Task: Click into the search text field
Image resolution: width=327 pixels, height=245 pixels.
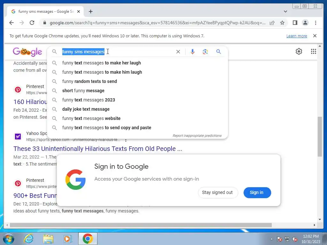Action: (x=118, y=52)
